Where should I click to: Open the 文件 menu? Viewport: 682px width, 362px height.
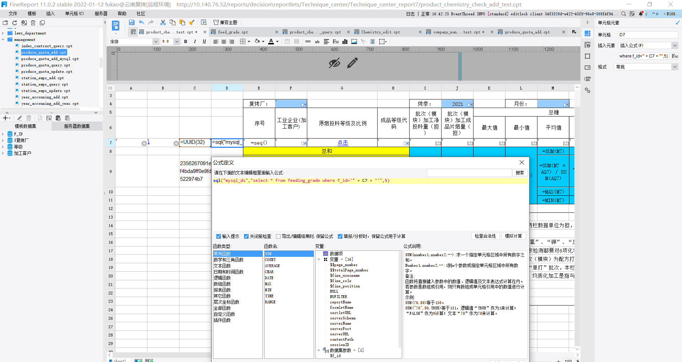pos(13,13)
